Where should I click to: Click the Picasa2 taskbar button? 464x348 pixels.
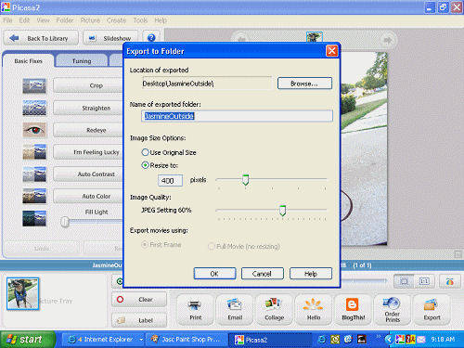(x=269, y=340)
